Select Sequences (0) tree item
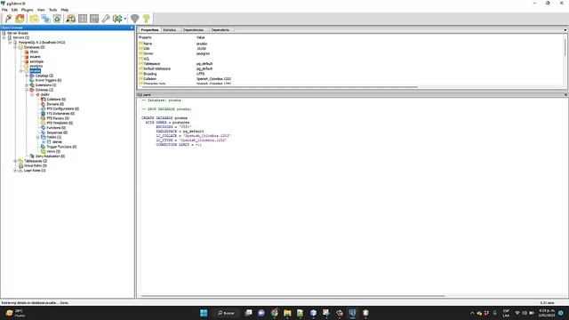Viewport: 569px width, 320px height. (57, 132)
